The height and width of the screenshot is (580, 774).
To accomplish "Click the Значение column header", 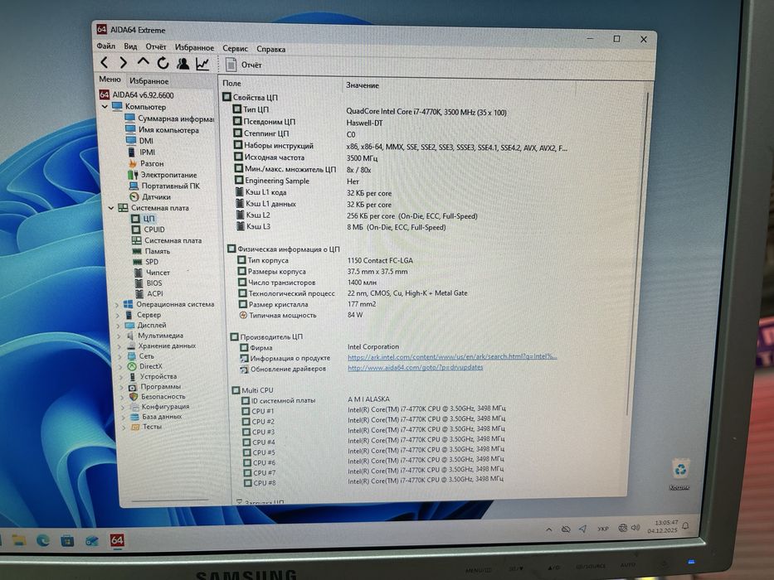I will pos(363,85).
